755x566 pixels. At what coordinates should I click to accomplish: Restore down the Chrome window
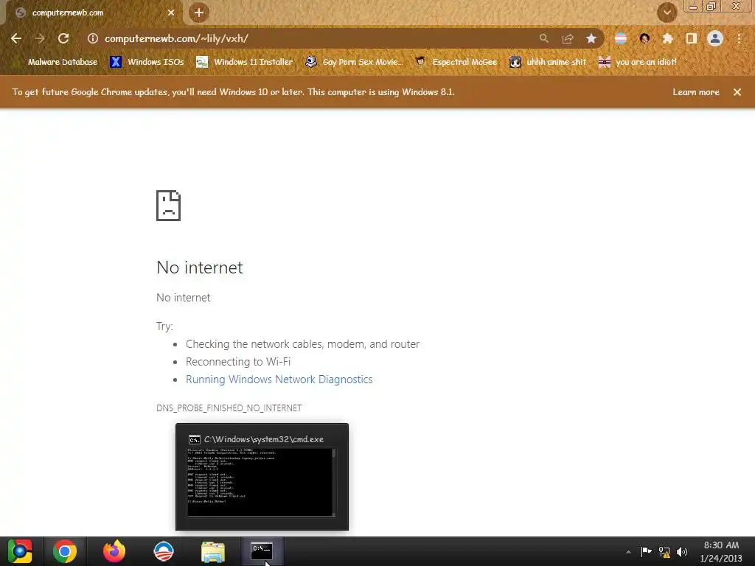click(711, 7)
